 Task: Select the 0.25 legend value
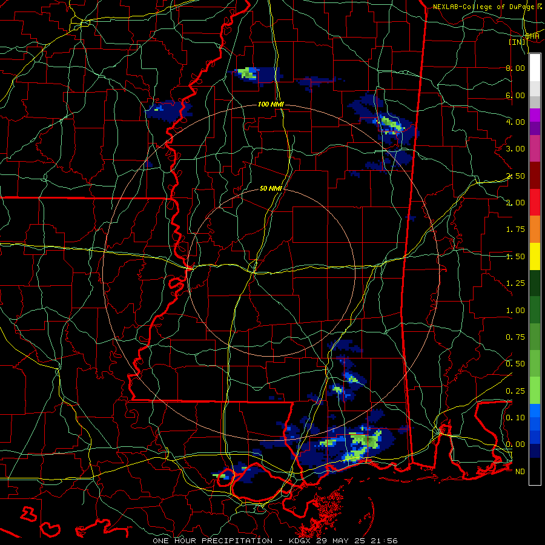515,391
